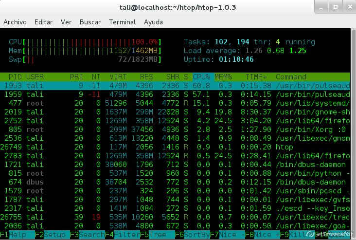
Task: Click the terminal vertical scrollbar
Action: pyautogui.click(x=353, y=133)
